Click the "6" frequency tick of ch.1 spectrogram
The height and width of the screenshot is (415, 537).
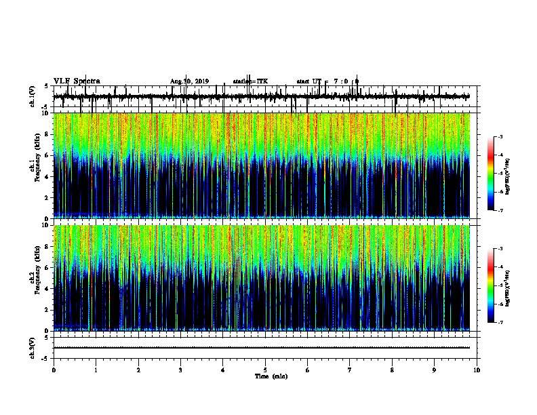(47, 155)
